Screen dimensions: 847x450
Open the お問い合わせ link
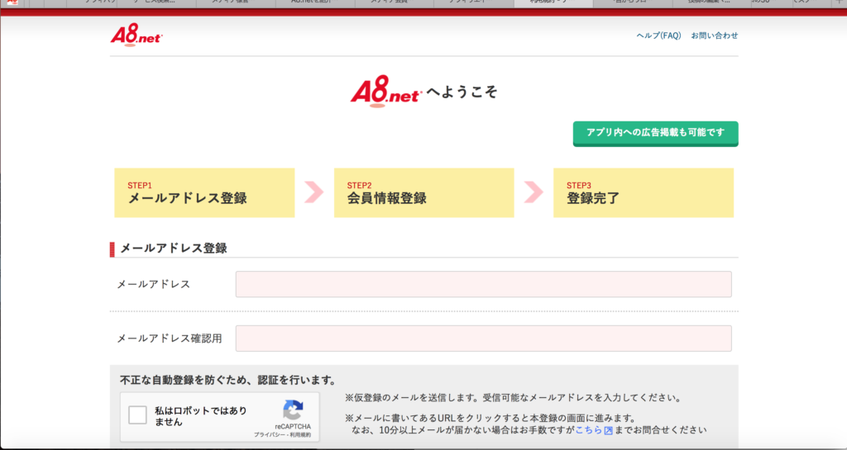(x=714, y=36)
